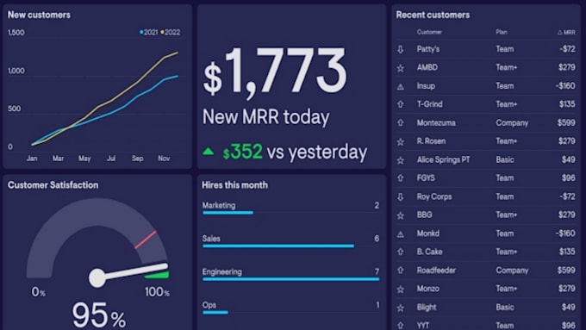
Task: Click the Customer column header
Action: [x=429, y=32]
